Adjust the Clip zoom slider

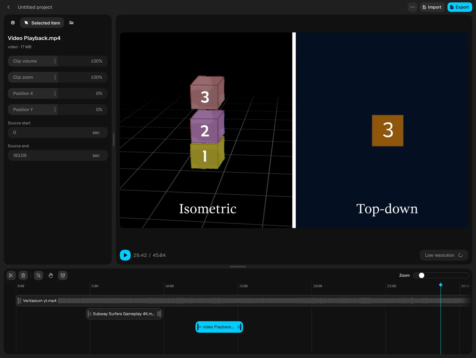(x=58, y=77)
